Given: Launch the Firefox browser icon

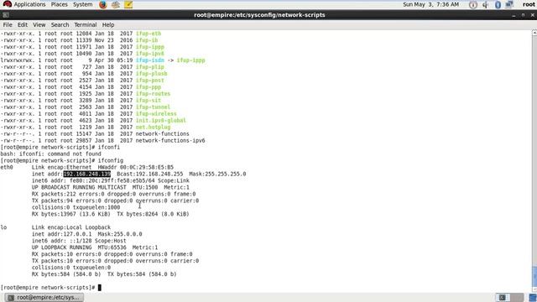Looking at the screenshot, I should click(x=102, y=5).
